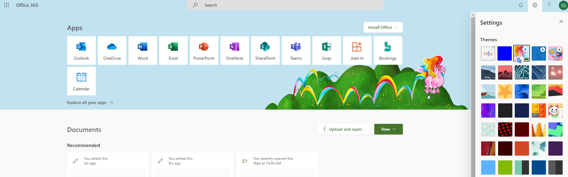Apply the gray and dark split theme

click(556, 167)
